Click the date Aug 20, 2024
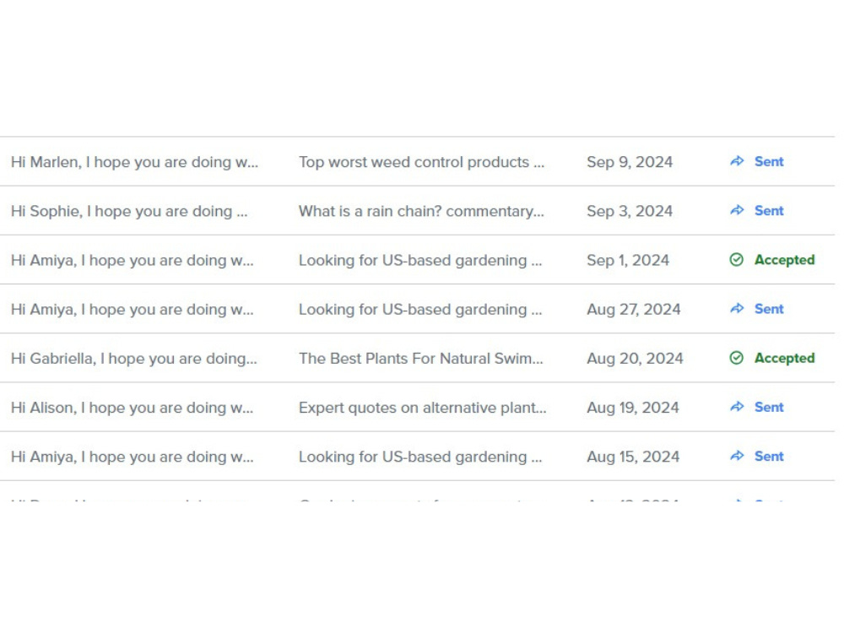The height and width of the screenshot is (633, 844). [636, 359]
